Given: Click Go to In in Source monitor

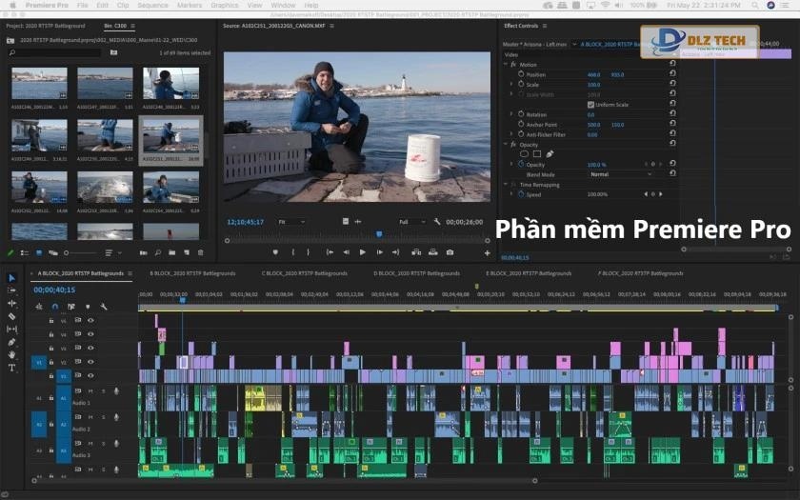Looking at the screenshot, I should pyautogui.click(x=330, y=252).
